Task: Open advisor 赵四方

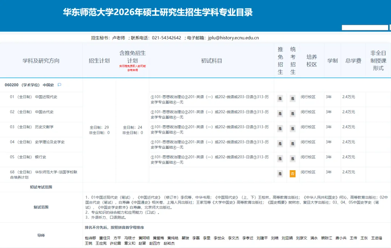Action: pyautogui.click(x=155, y=243)
